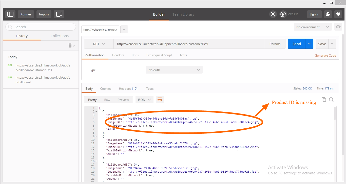
Task: Toggle line wrap icon in response
Action: point(160,100)
